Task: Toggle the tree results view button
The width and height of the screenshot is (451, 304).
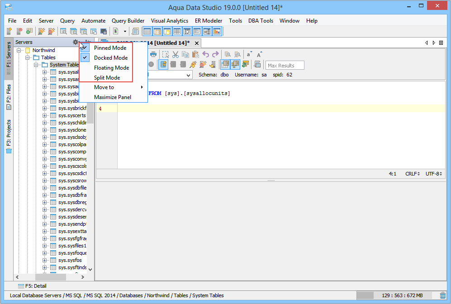Action: click(x=235, y=64)
